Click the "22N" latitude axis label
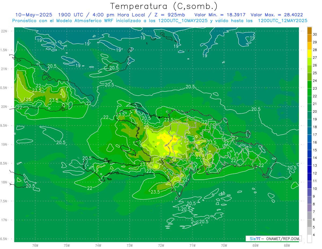 [4, 31]
